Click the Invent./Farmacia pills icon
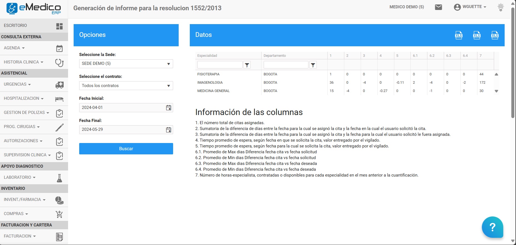 tap(59, 200)
